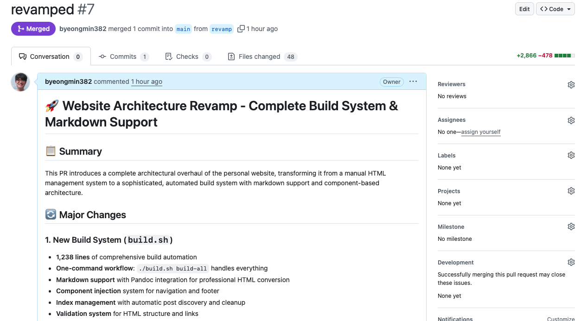Image resolution: width=587 pixels, height=321 pixels.
Task: Click the 'assign yourself' link
Action: pos(480,132)
